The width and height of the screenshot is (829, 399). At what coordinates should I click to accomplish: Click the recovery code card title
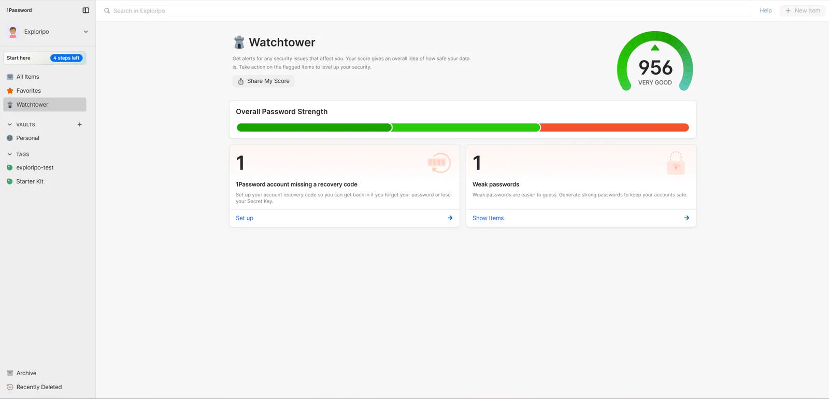coord(296,184)
